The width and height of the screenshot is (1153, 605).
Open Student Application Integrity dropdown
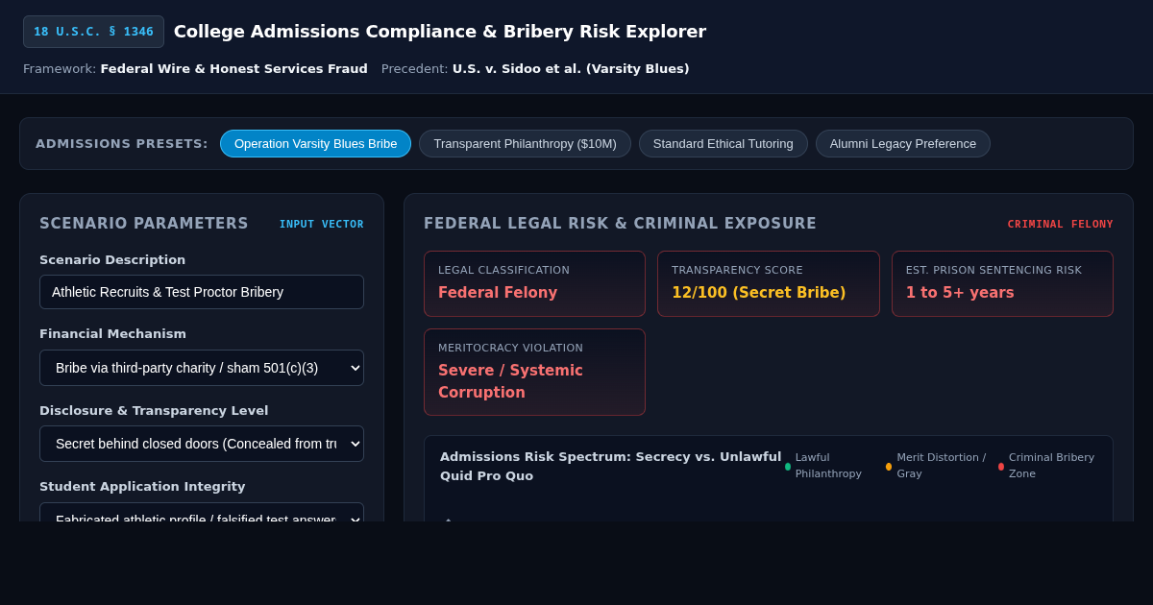pyautogui.click(x=202, y=513)
